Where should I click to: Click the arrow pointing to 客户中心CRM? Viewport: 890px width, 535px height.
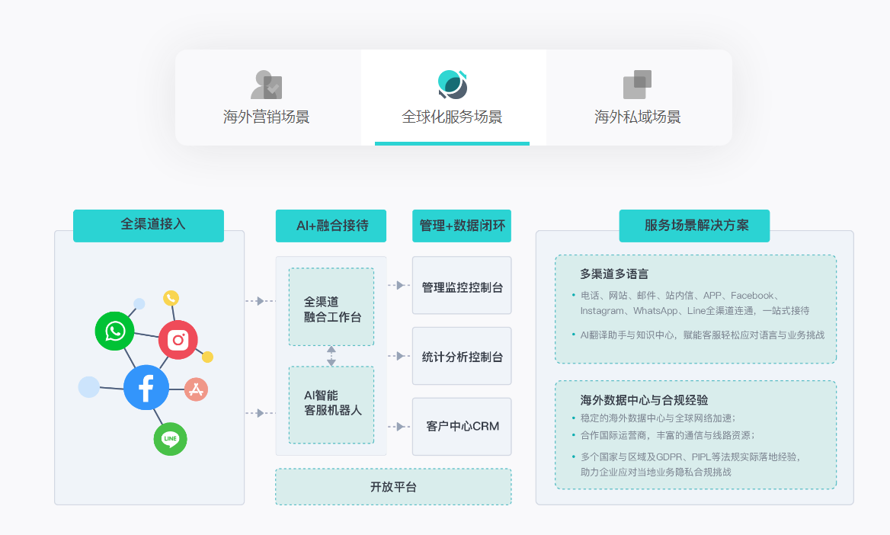point(399,427)
